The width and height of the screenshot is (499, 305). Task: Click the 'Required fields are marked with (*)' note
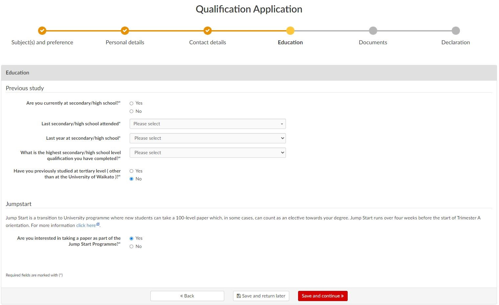tap(34, 275)
